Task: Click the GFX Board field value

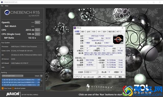Action: tap(26, 63)
